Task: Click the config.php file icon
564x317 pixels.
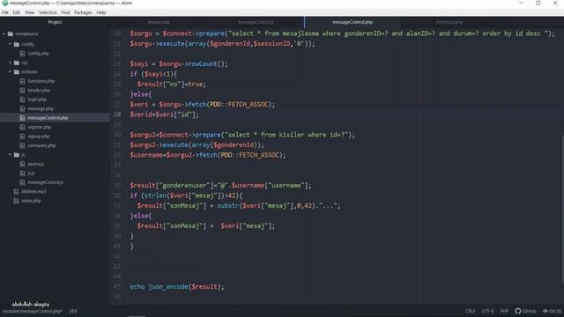Action: [22, 54]
